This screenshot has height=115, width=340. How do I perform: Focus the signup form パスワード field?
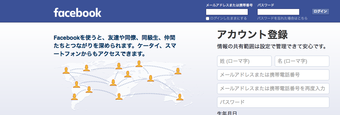pos(273,102)
